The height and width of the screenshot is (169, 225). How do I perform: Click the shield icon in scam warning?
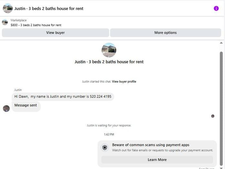pos(105,147)
